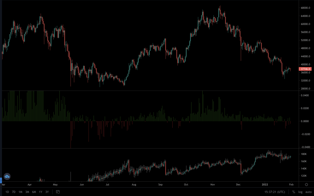Select the 6M time range
This screenshot has width=314, height=196.
(x=34, y=192)
